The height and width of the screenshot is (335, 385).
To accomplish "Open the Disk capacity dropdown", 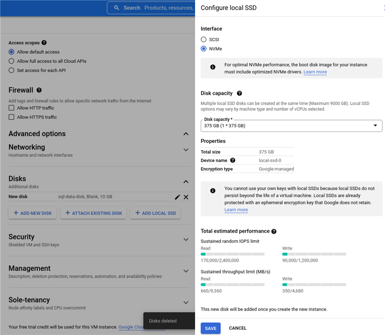I will pos(291,126).
